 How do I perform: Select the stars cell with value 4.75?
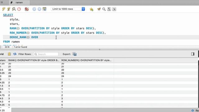click(4, 95)
